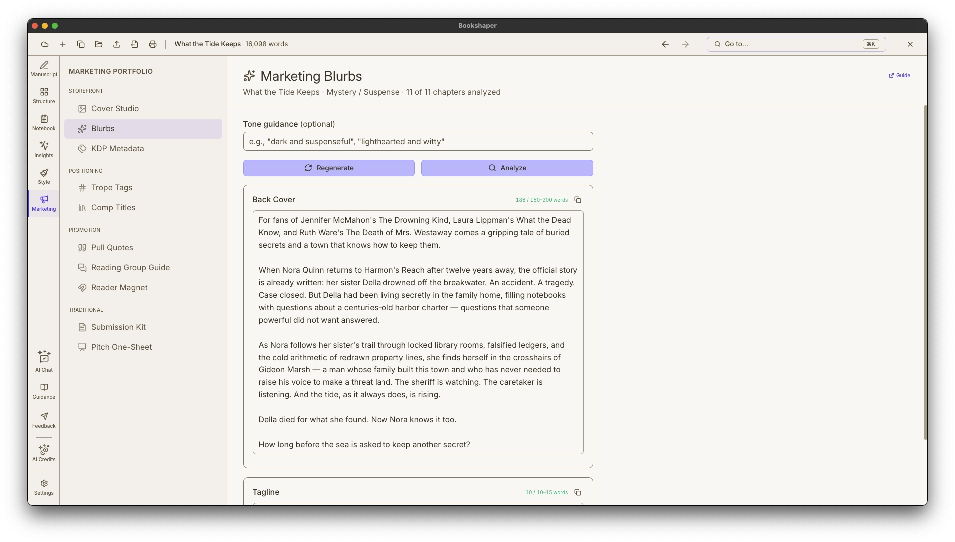The image size is (955, 542).
Task: Open the Guidance section
Action: click(44, 391)
